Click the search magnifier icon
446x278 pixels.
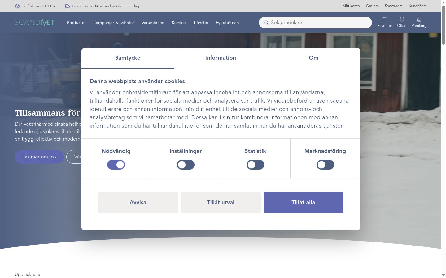(266, 23)
